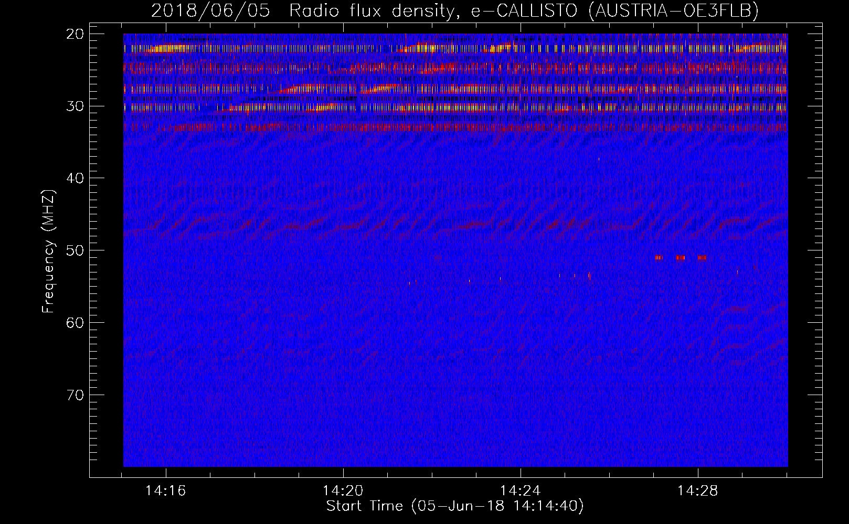Click the 14:20 time tick label
Image resolution: width=849 pixels, height=524 pixels.
click(343, 491)
